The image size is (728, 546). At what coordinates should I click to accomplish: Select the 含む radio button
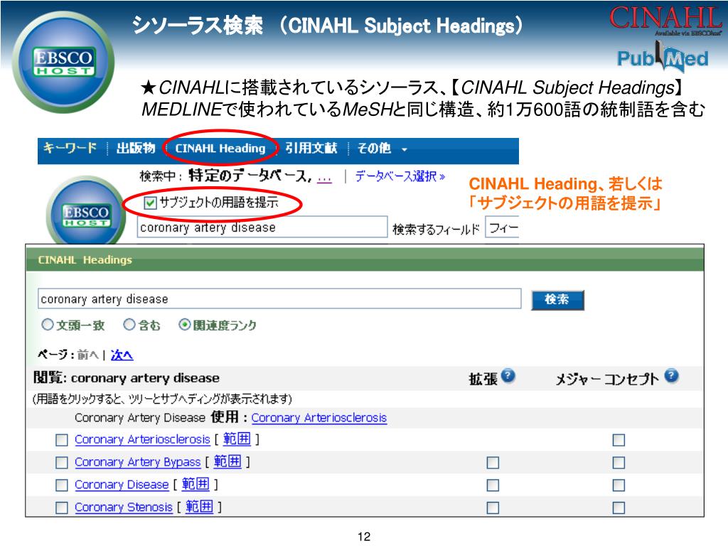[x=129, y=324]
